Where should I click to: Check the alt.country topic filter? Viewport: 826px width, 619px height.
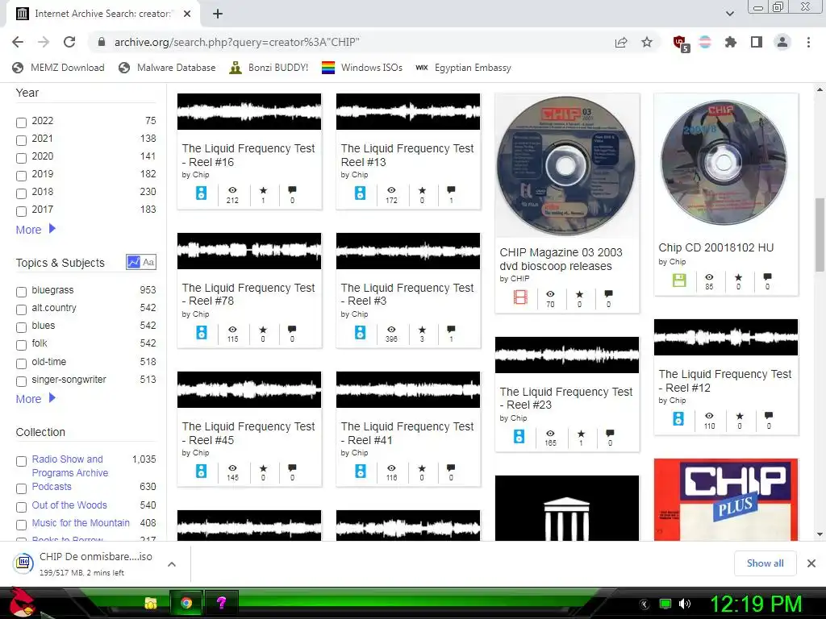pyautogui.click(x=21, y=309)
